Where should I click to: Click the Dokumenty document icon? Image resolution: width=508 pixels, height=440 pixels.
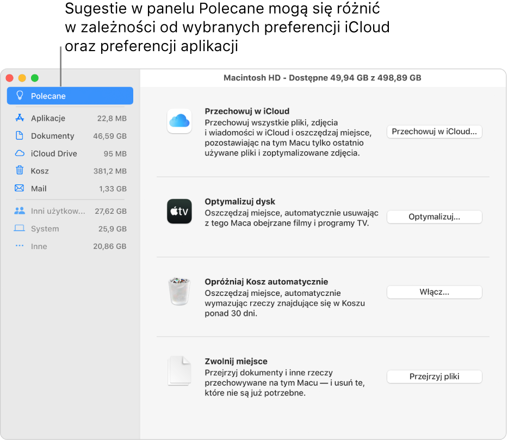coord(20,135)
